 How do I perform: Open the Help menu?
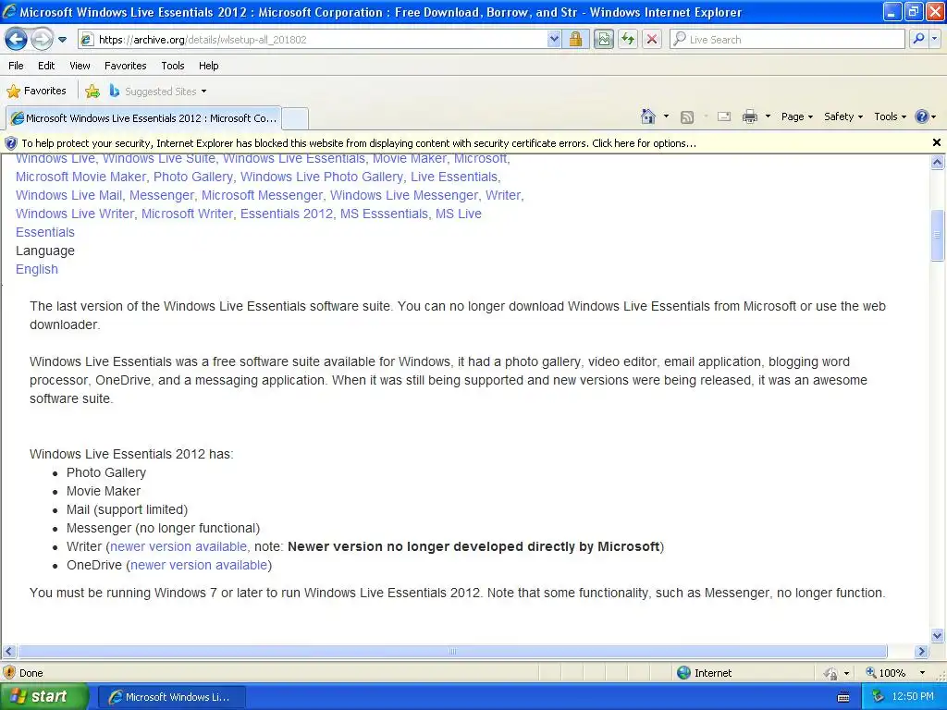209,66
